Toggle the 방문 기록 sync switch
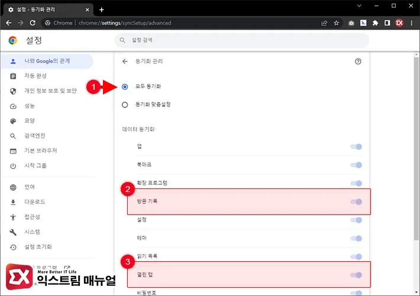Viewport: 420px width, 296px height. (x=356, y=201)
